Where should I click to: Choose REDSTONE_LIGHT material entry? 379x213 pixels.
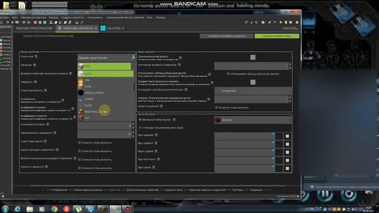click(105, 112)
